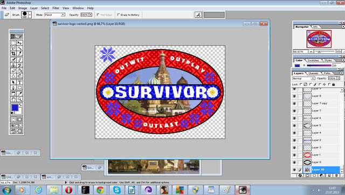Select the Rectangular Marquee tool
The width and height of the screenshot is (345, 195).
(x=13, y=43)
